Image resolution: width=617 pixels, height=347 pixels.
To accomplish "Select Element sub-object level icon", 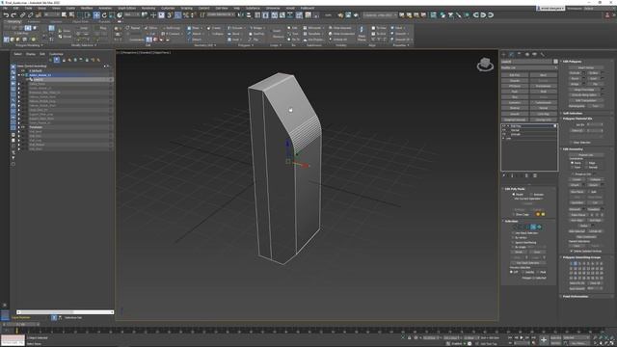I will pos(539,227).
